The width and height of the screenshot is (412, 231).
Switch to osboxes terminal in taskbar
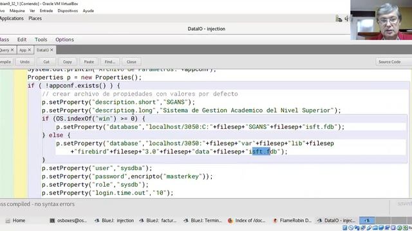pos(68,221)
